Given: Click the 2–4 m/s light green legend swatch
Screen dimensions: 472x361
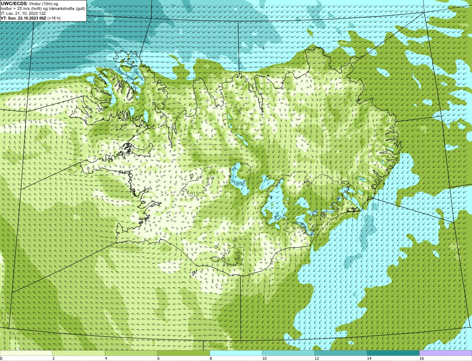Looking at the screenshot, I should pos(79,353).
